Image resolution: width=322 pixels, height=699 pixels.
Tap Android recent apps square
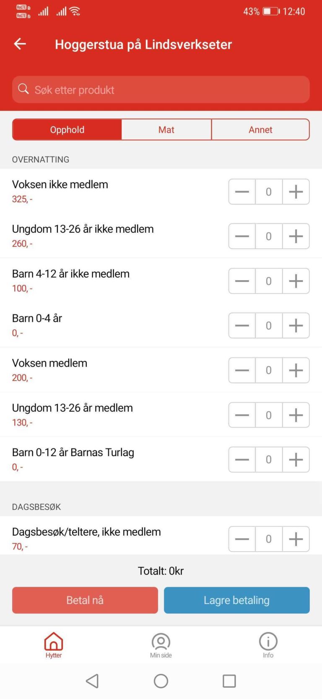coord(229,681)
